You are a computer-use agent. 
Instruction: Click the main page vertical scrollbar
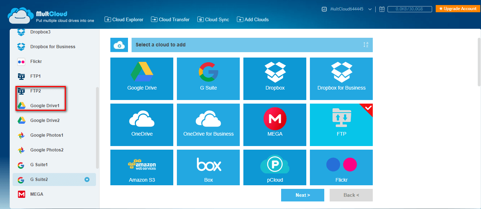click(479, 62)
